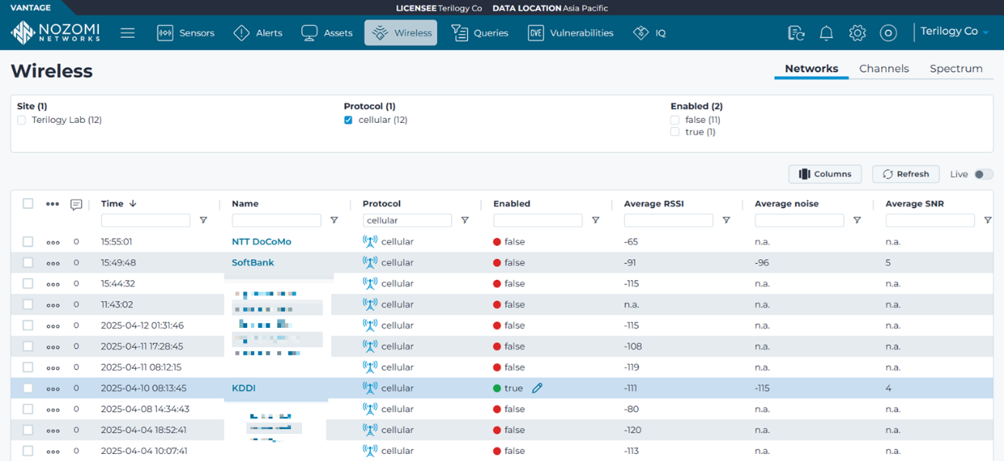This screenshot has width=1004, height=461.
Task: Open the NTT DoCoMo network link
Action: (261, 242)
